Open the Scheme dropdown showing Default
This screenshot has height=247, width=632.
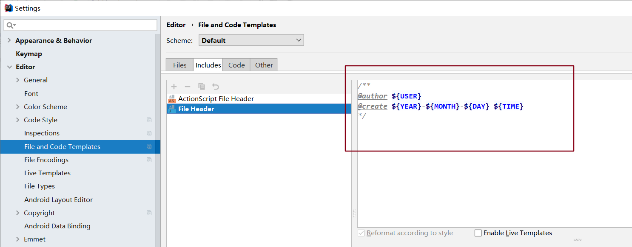coord(251,40)
